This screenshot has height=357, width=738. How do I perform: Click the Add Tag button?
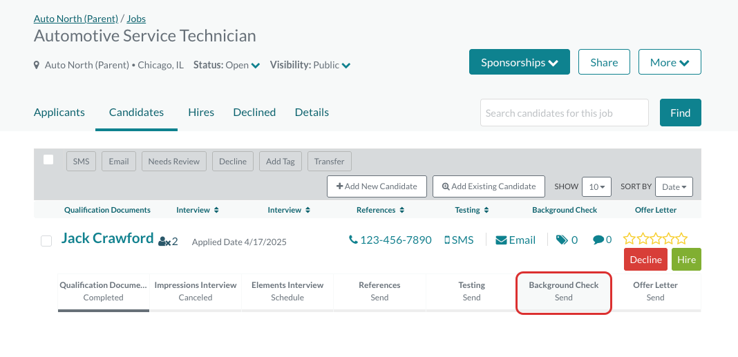pyautogui.click(x=281, y=161)
